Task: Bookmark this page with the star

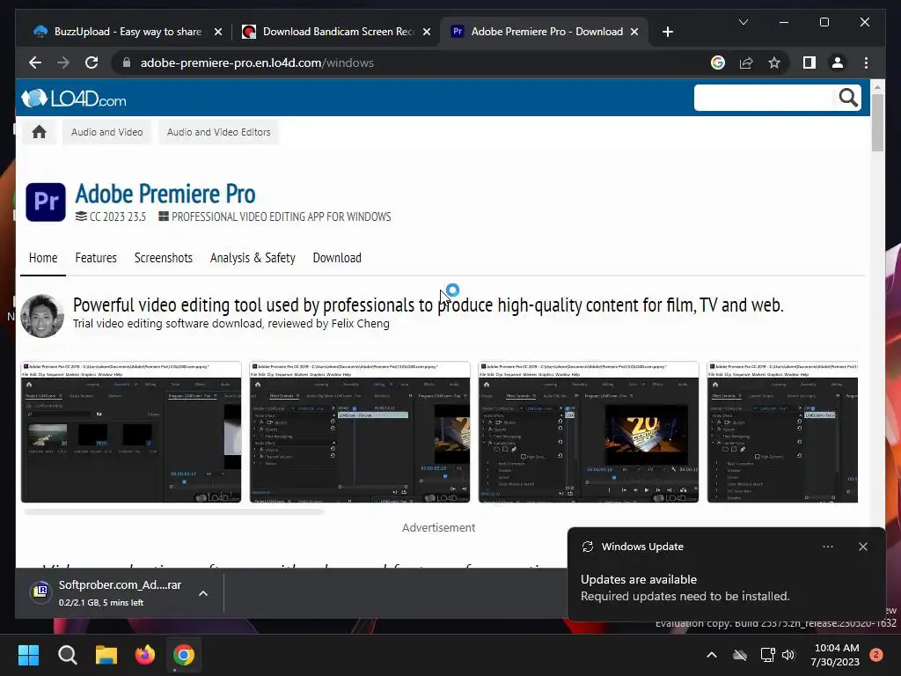Action: 774,62
